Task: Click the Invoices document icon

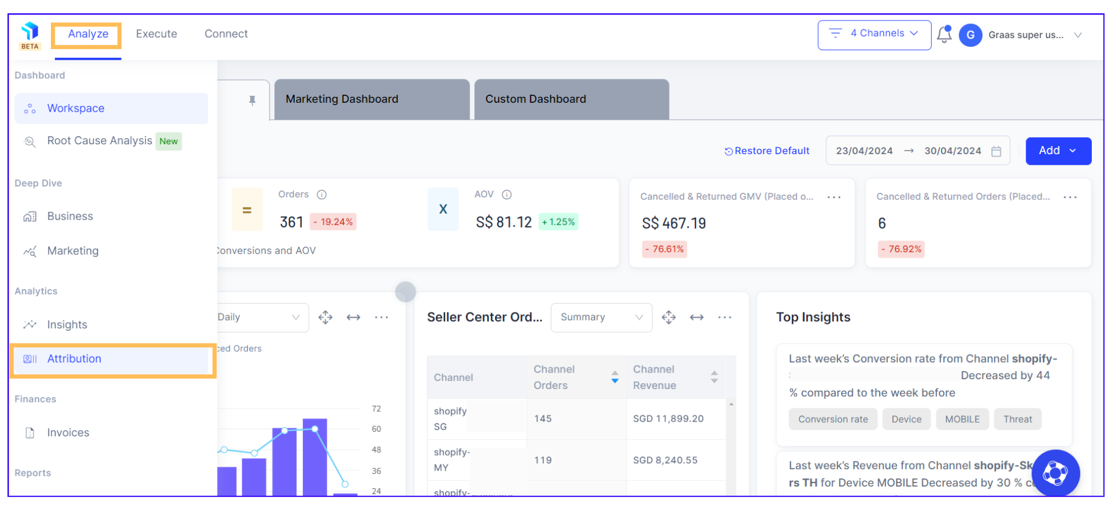Action: 30,433
